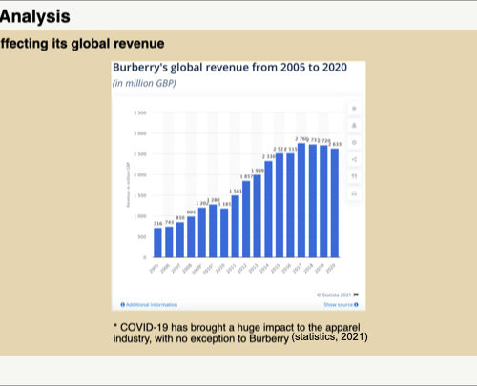Open the gear settings icon beside the chart

(x=354, y=143)
